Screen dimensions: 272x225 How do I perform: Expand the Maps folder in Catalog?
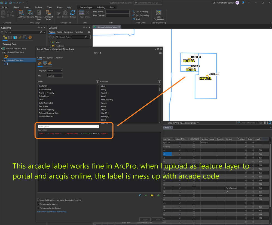click(x=50, y=42)
